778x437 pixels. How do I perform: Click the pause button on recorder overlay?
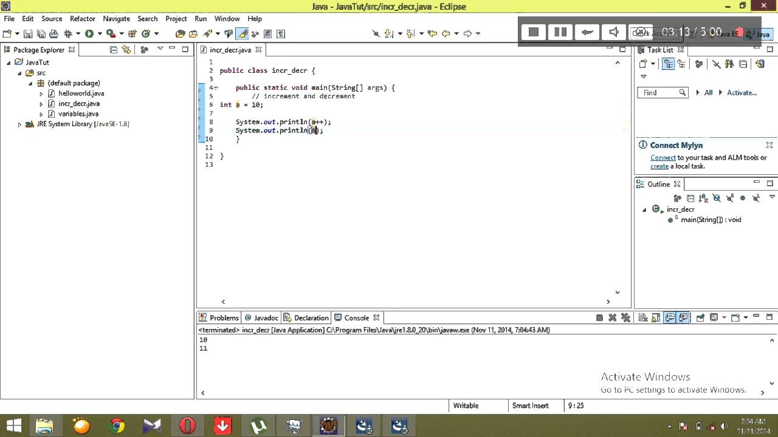pos(560,32)
